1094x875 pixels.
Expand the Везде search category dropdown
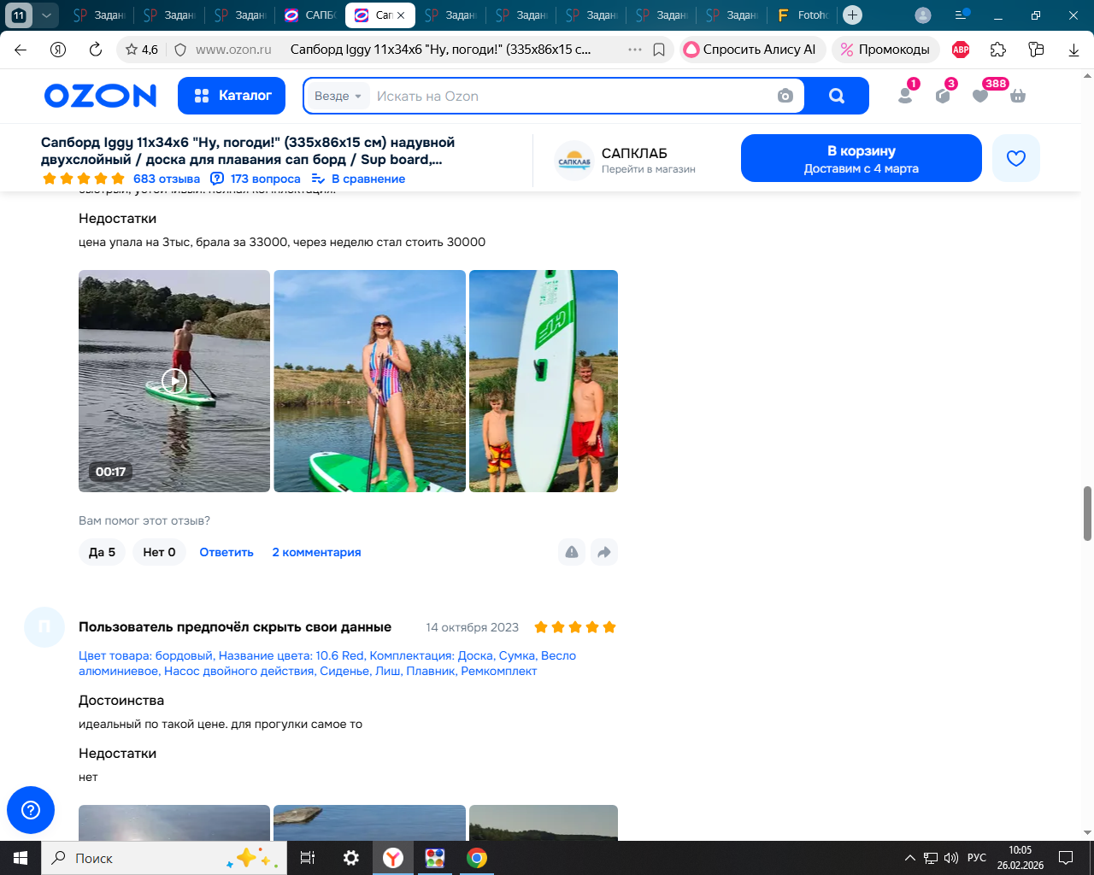click(338, 96)
